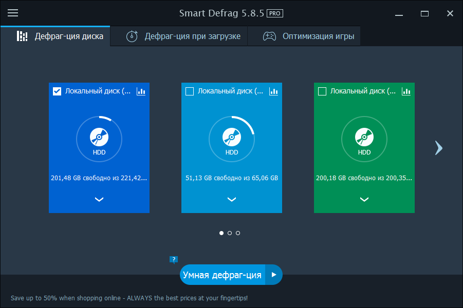
Task: Click the PRO badge in title
Action: (275, 13)
